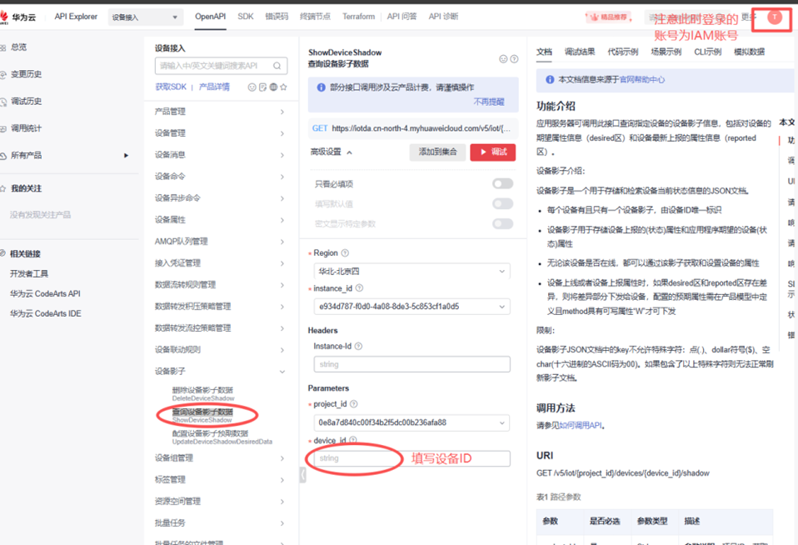Click the globe icon beside 产品详情

click(273, 87)
